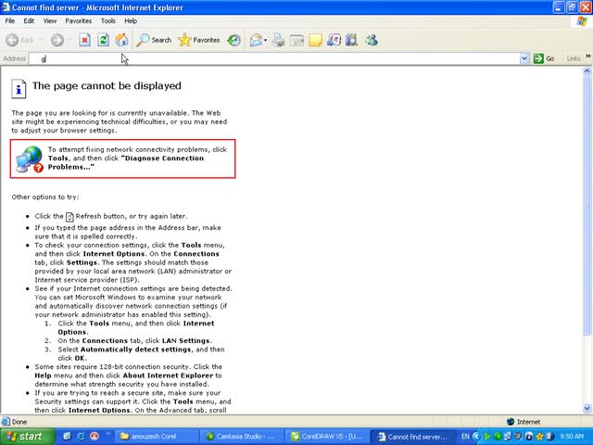Click the Cannot find server taskbar button

tap(412, 437)
